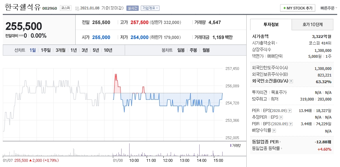Click the 하한가 179,000 text
Image resolution: width=340 pixels, height=167 pixels.
165,38
